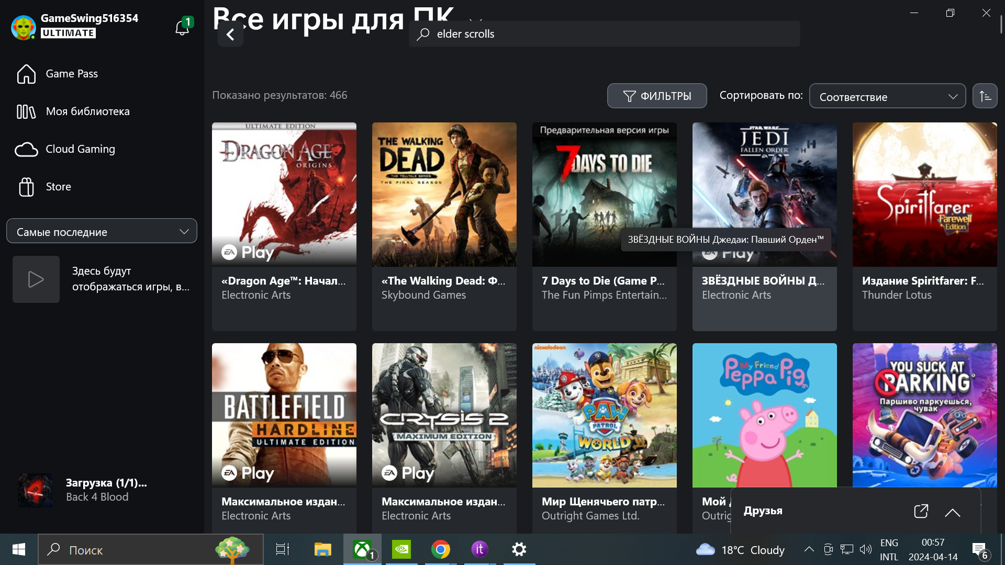This screenshot has height=565, width=1005.
Task: Pop out the Friends panel
Action: coord(921,511)
